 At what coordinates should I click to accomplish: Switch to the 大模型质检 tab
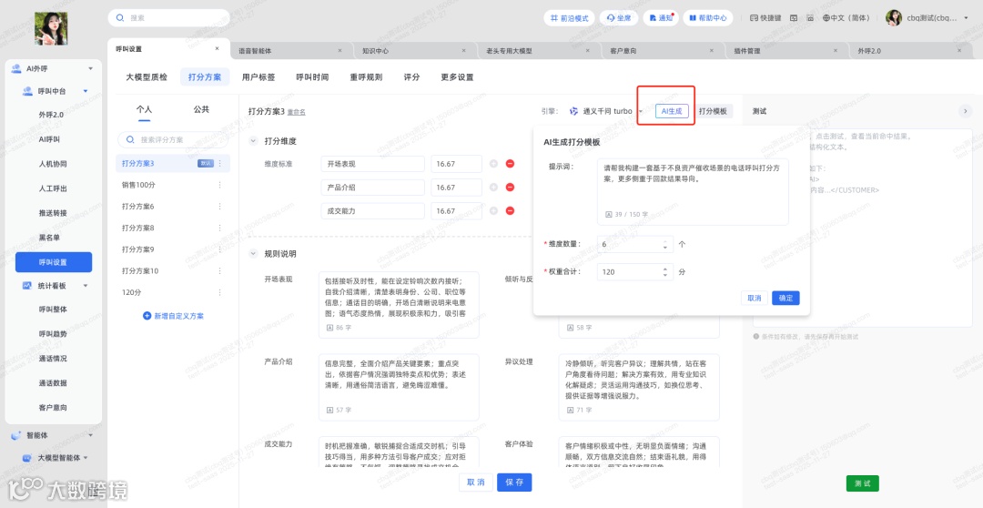pyautogui.click(x=147, y=77)
